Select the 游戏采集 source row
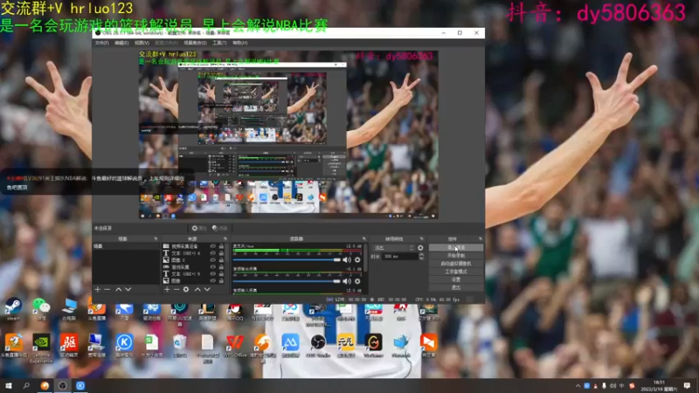Image resolution: width=699 pixels, height=393 pixels. 193,267
